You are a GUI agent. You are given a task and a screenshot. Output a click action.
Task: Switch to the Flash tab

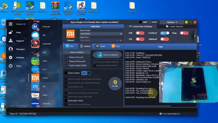[x=116, y=46]
